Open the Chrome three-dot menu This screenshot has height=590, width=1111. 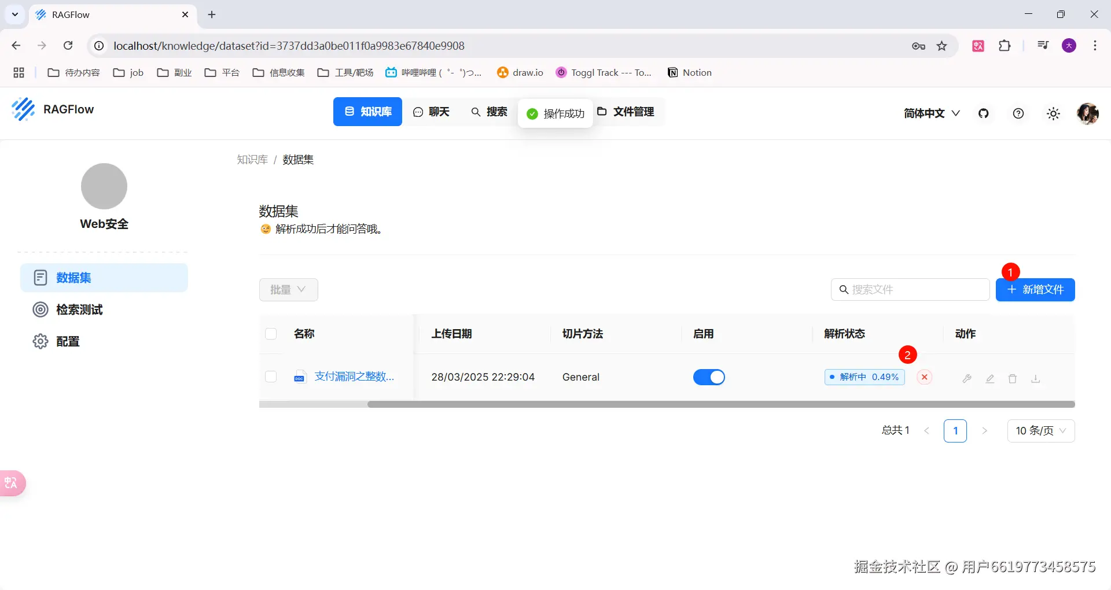click(1095, 46)
